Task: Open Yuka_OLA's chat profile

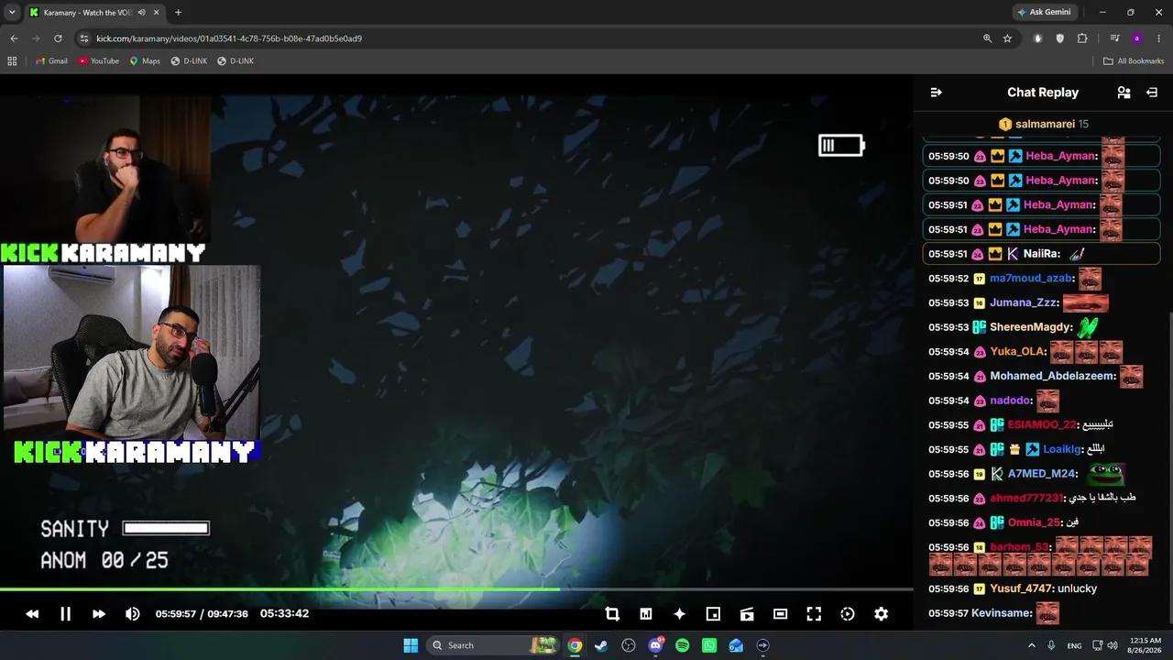Action: tap(1018, 352)
